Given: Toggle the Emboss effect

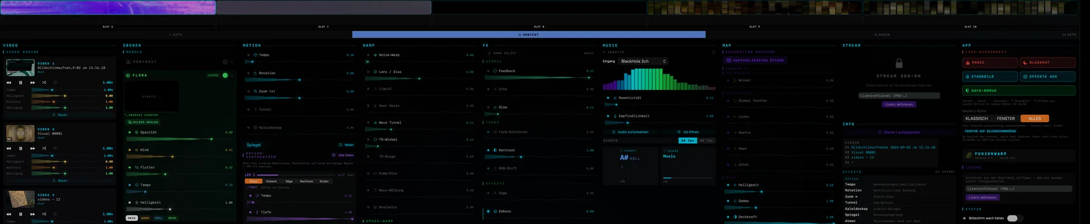Looking at the screenshot, I should 488,211.
